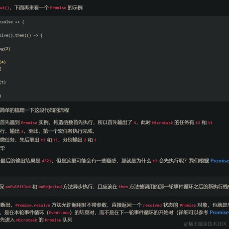Click the red Promise code before 队列
The width and height of the screenshot is (229, 229).
(53, 220)
